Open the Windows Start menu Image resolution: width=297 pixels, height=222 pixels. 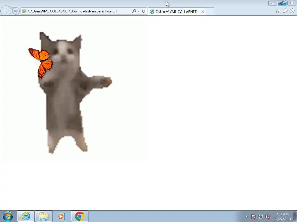(8, 216)
